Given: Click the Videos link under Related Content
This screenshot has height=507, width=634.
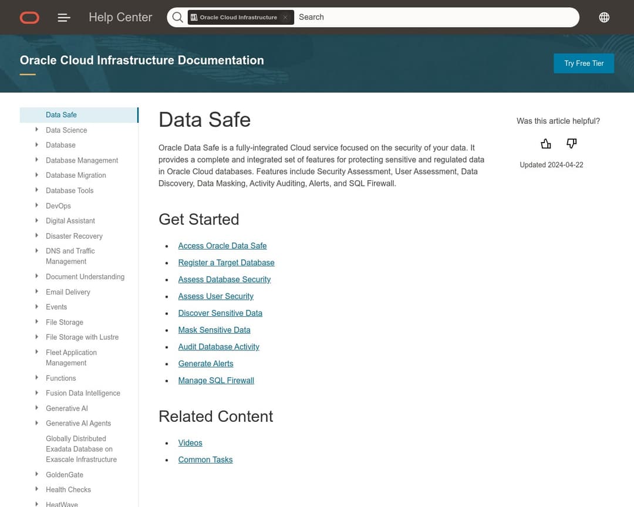Looking at the screenshot, I should pyautogui.click(x=190, y=442).
